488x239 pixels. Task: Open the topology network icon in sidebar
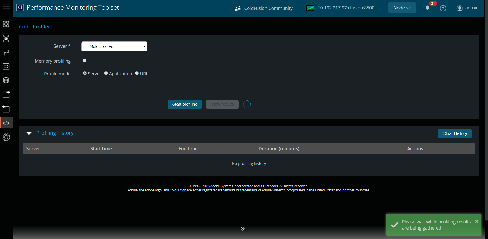tap(6, 39)
